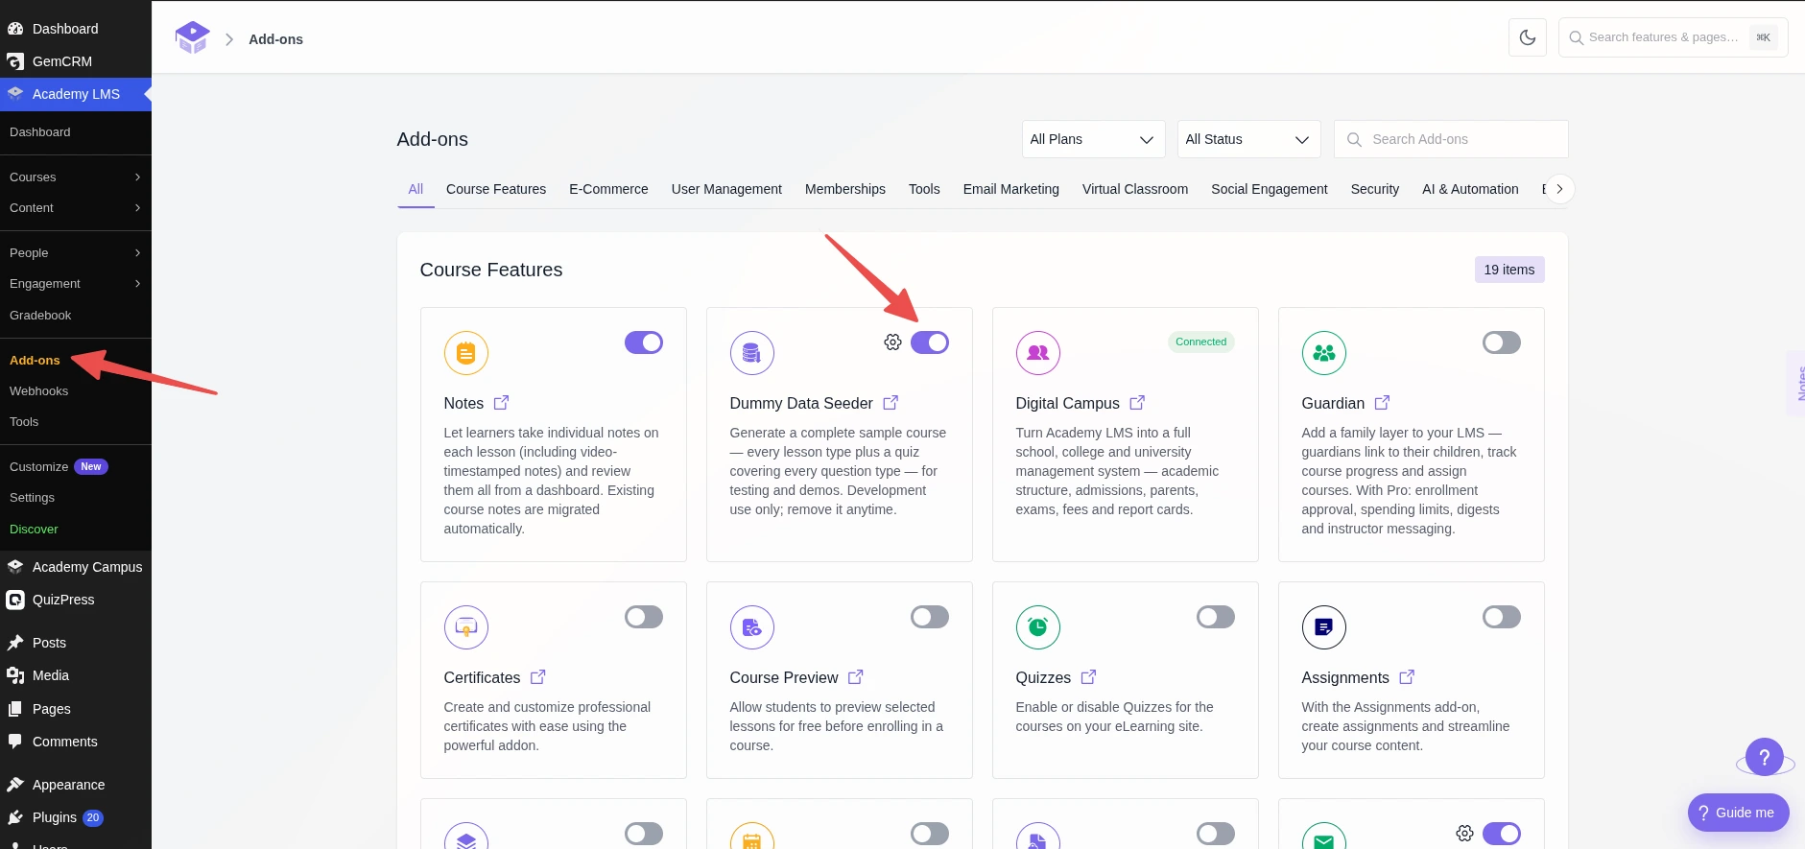Enable the Course Preview toggle
The width and height of the screenshot is (1805, 849).
(x=930, y=617)
